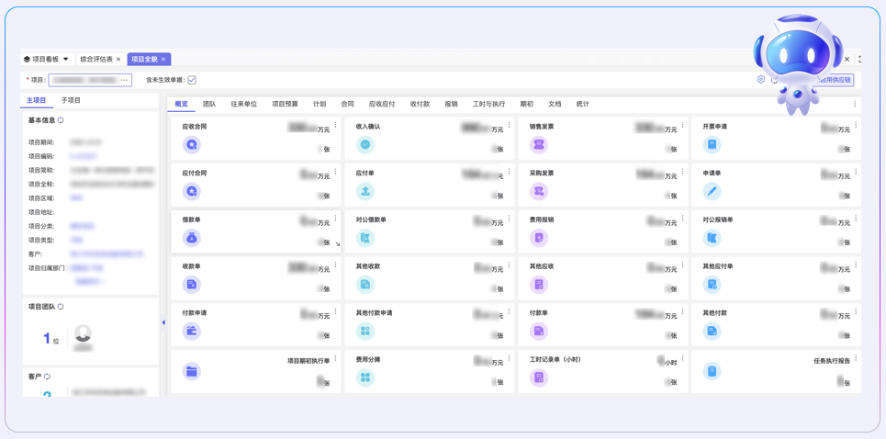This screenshot has height=439, width=886.
Task: Click the 任务执行报告 clipboard icon
Action: pos(712,372)
